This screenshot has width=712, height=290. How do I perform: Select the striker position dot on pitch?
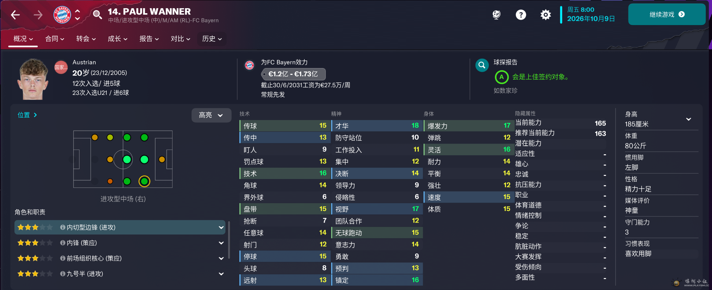pos(162,160)
